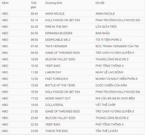Image resolution: width=145 pixels, height=135 pixels.
Task: Click PHIM TRƯỜNG HOLLYWOOD 594 detail text
Action: tap(118, 92)
